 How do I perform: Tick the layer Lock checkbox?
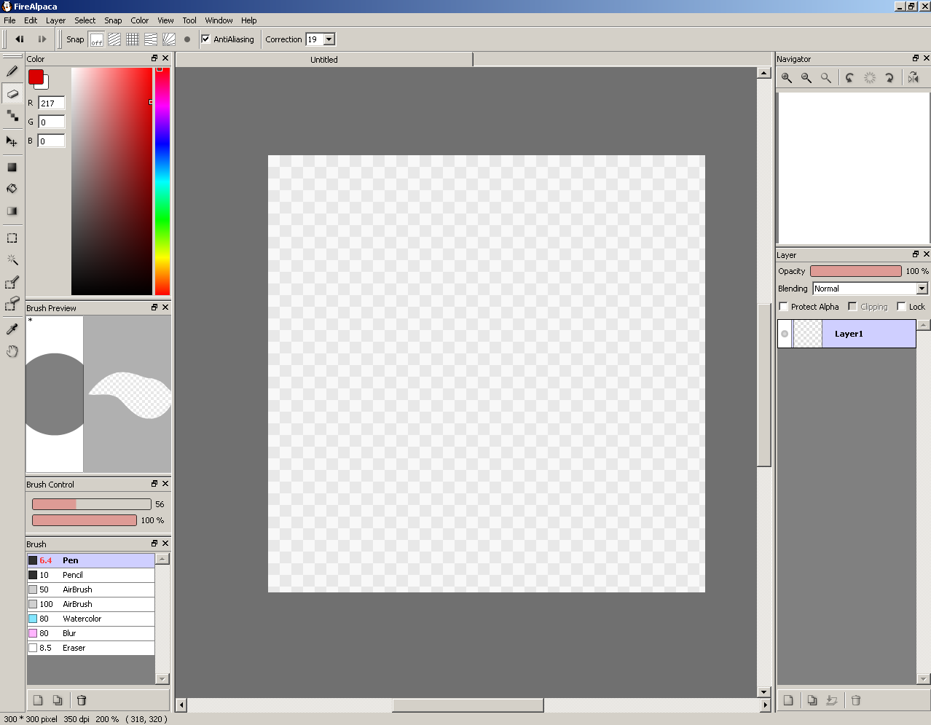pyautogui.click(x=902, y=307)
